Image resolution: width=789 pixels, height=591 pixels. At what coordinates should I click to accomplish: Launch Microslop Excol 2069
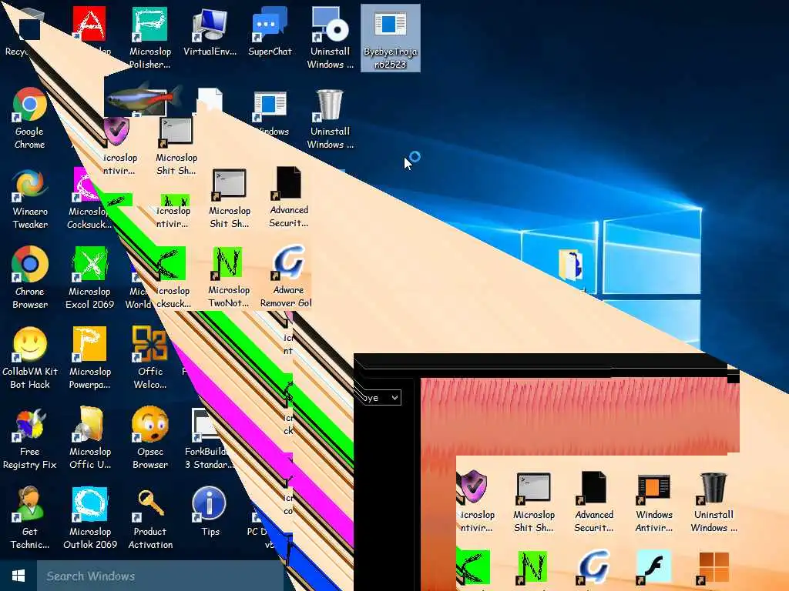click(x=89, y=278)
